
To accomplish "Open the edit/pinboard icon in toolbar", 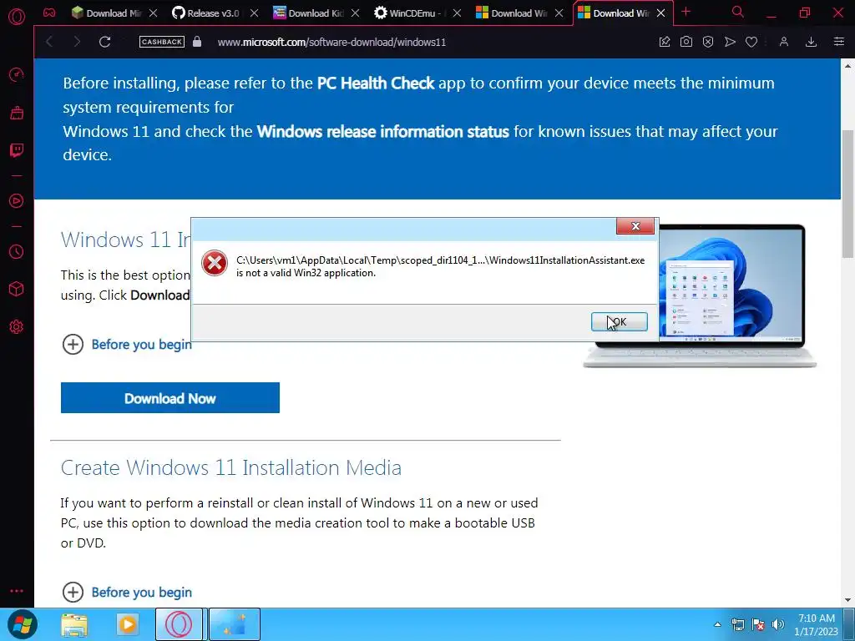I will [x=664, y=42].
